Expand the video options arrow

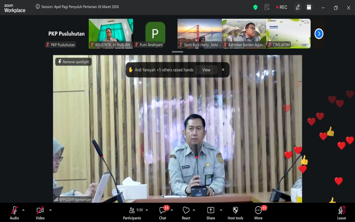pyautogui.click(x=50, y=210)
